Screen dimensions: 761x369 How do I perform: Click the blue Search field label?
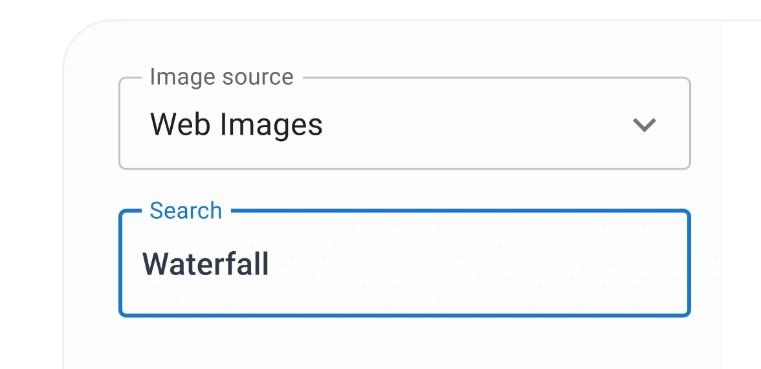[x=186, y=210]
